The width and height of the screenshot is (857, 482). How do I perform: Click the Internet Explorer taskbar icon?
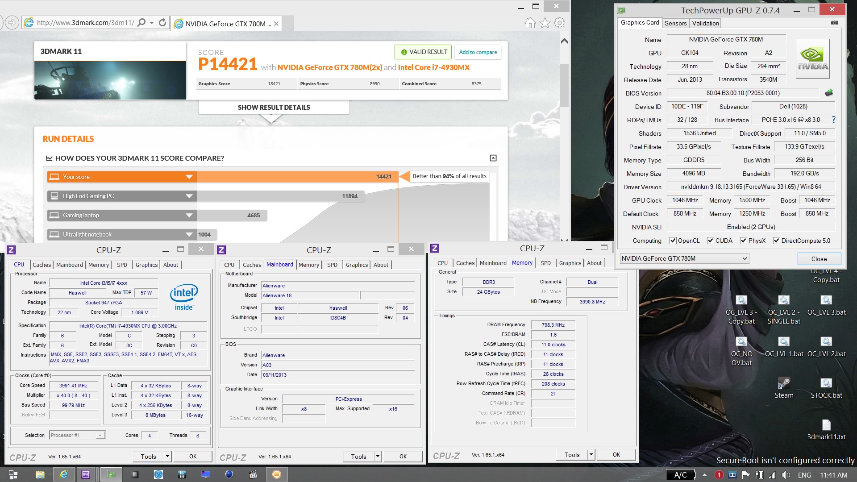click(x=64, y=474)
